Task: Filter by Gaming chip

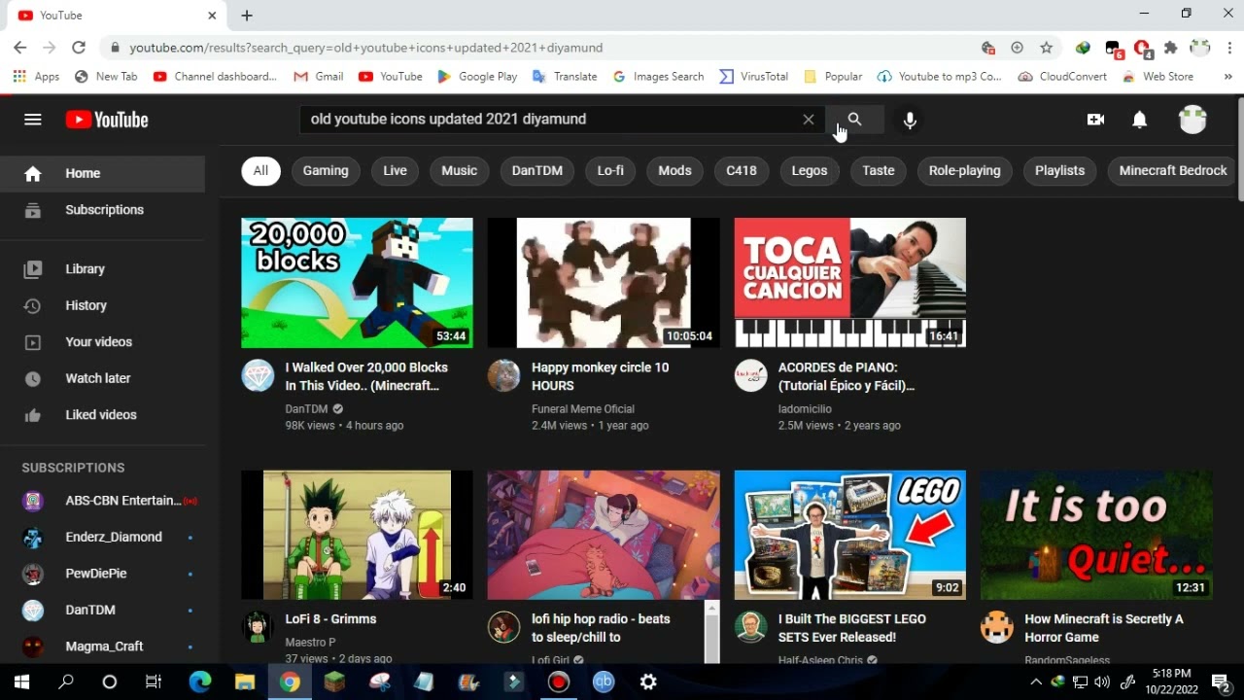Action: pyautogui.click(x=326, y=170)
